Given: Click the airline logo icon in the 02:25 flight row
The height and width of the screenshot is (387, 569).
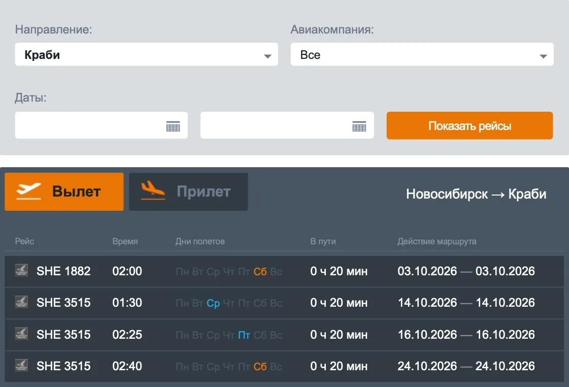Looking at the screenshot, I should 21,334.
